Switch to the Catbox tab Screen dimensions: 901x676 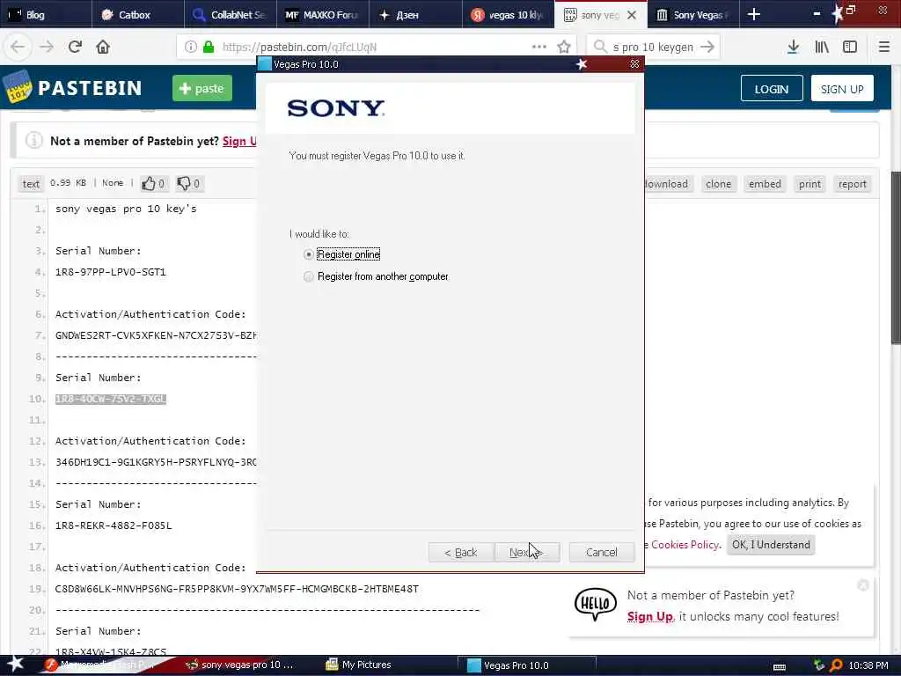(137, 14)
